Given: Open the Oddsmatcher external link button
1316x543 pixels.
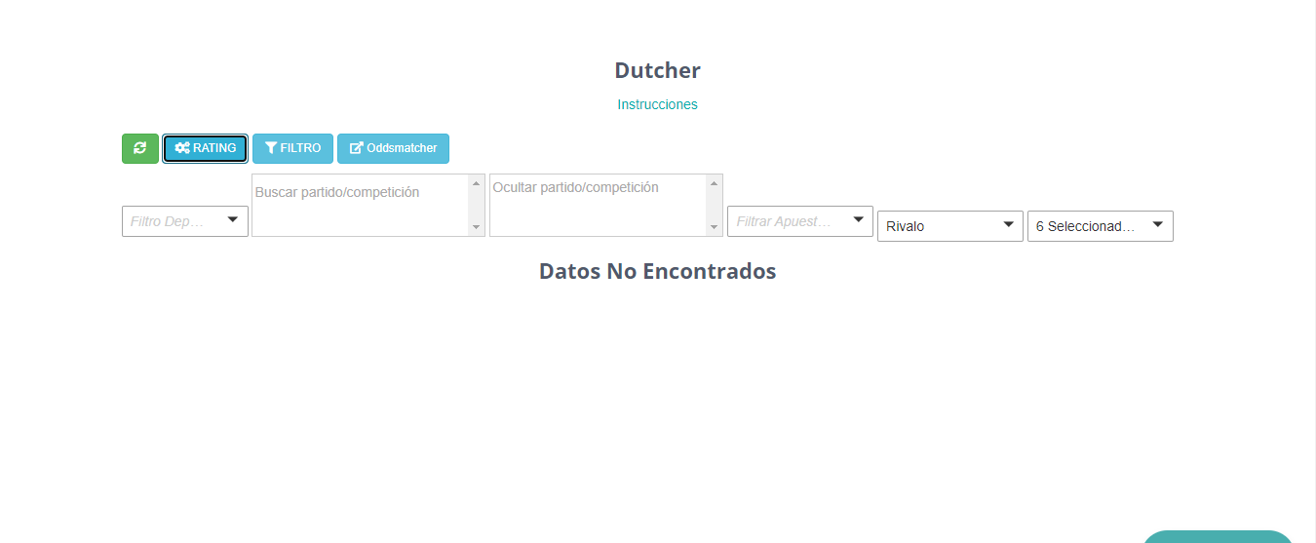Looking at the screenshot, I should click(393, 148).
